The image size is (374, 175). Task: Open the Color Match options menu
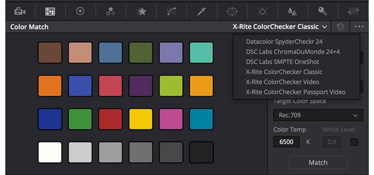[x=359, y=27]
